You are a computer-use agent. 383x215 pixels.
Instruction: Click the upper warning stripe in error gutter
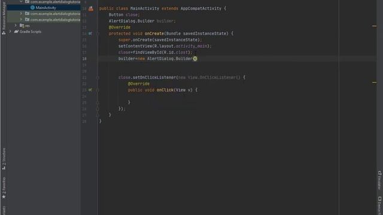[374, 26]
